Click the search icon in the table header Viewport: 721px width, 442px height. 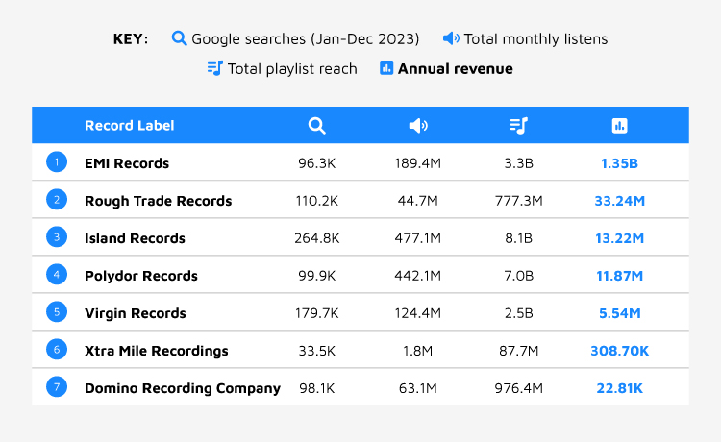point(317,126)
